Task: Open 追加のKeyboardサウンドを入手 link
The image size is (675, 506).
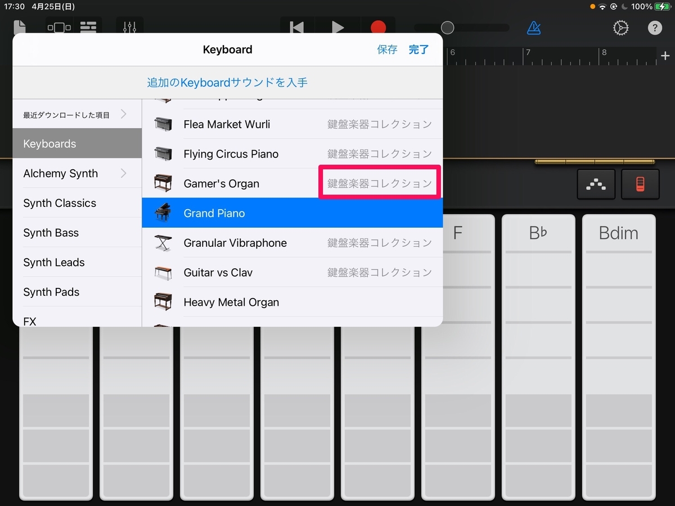Action: pyautogui.click(x=227, y=83)
